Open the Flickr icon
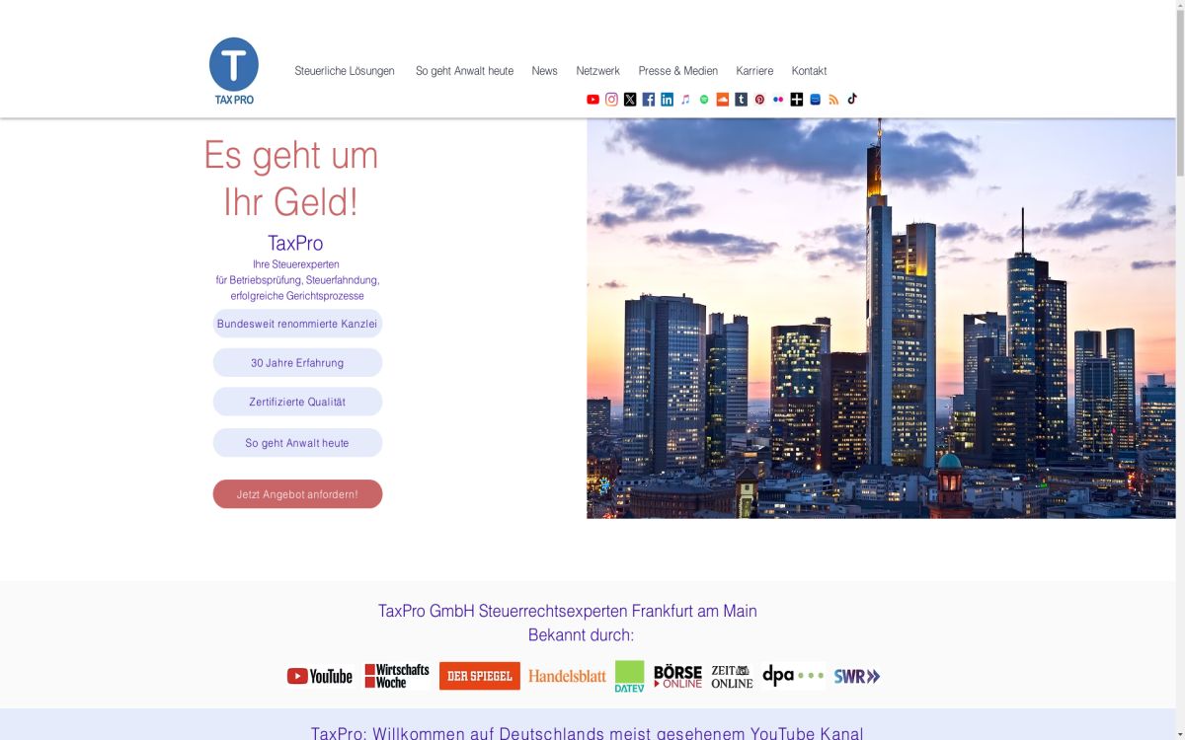 [778, 99]
